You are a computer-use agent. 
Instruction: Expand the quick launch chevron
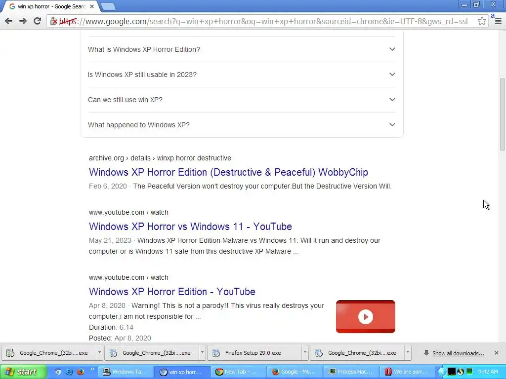tap(92, 369)
